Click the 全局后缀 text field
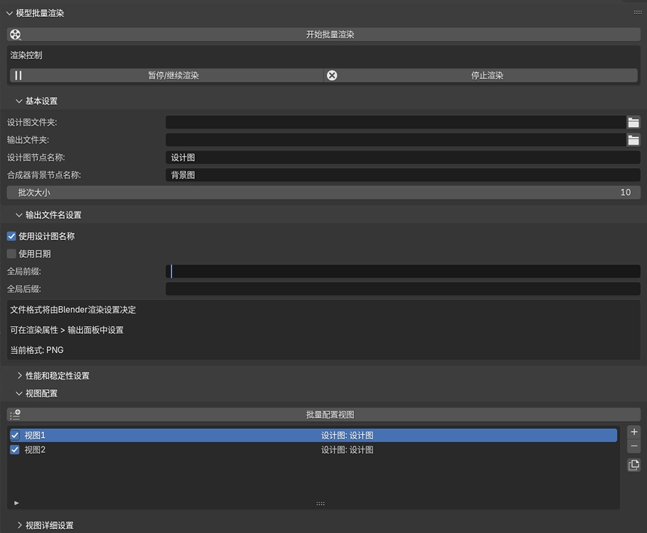647x533 pixels. pyautogui.click(x=402, y=289)
